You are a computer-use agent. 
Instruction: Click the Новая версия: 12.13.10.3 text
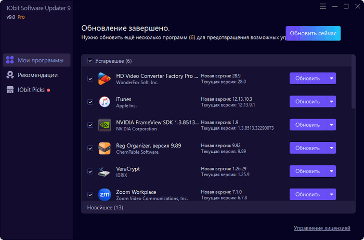click(x=226, y=99)
